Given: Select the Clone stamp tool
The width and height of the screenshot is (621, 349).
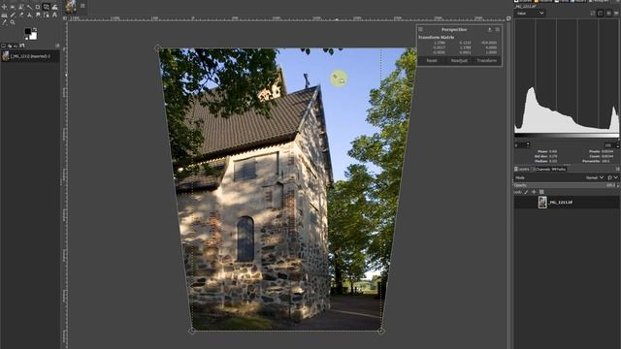Looking at the screenshot, I should (29, 15).
